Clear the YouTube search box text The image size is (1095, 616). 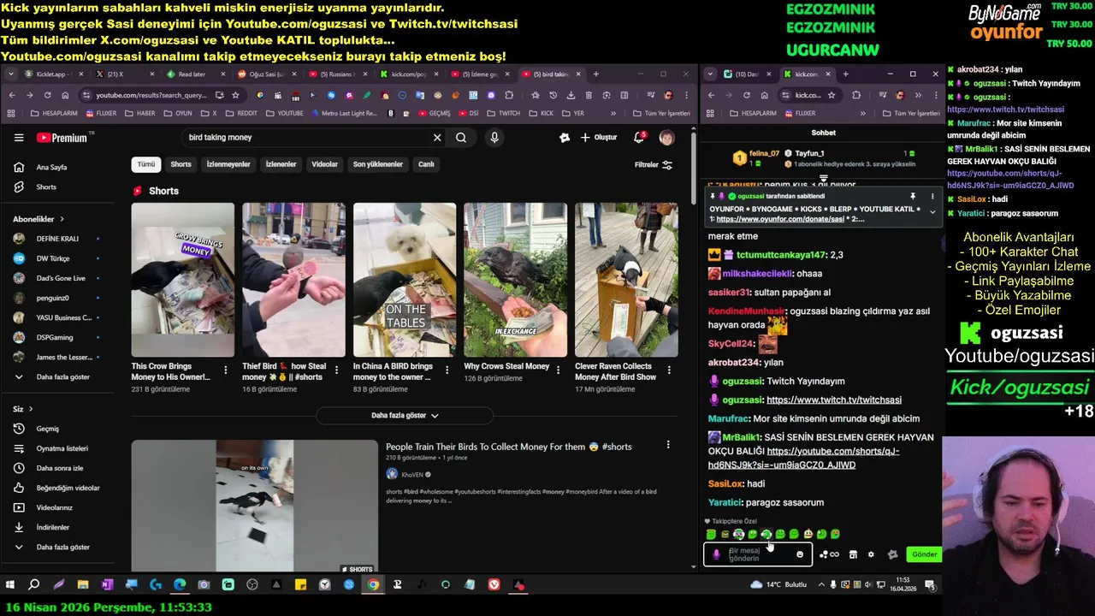pyautogui.click(x=437, y=138)
